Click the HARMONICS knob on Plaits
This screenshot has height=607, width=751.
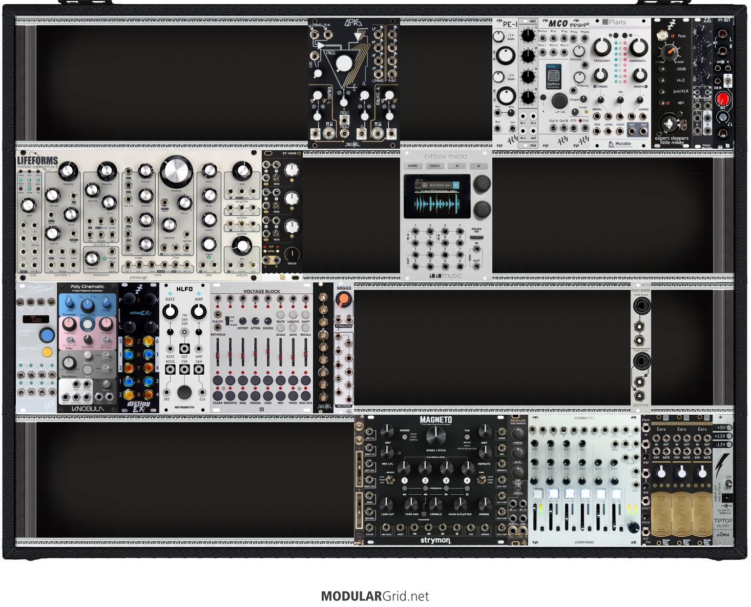point(638,47)
